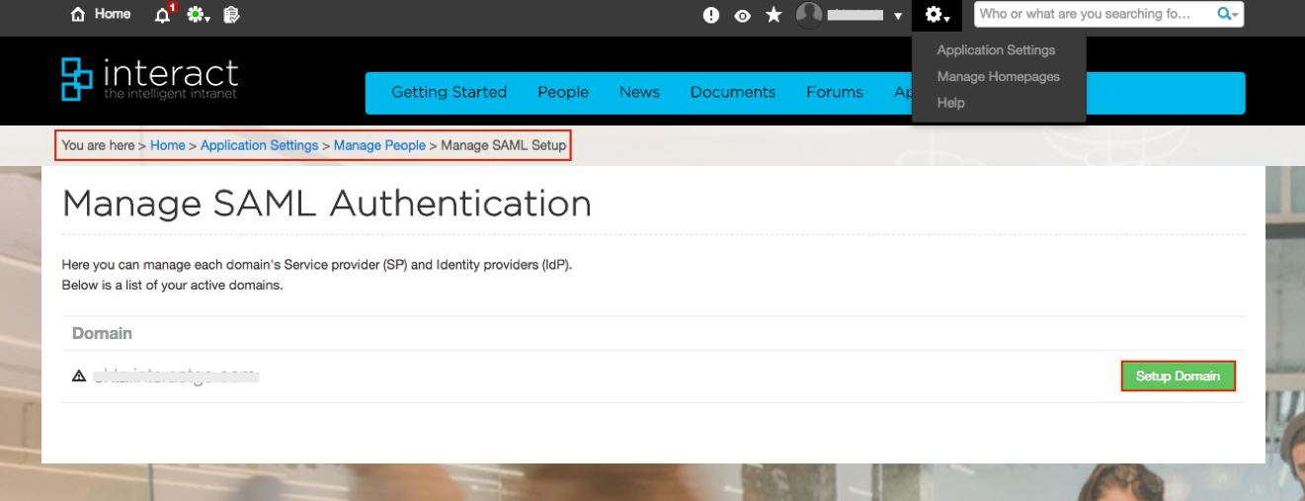The image size is (1305, 501).
Task: Collapse the gear settings dropdown
Action: coord(937,15)
